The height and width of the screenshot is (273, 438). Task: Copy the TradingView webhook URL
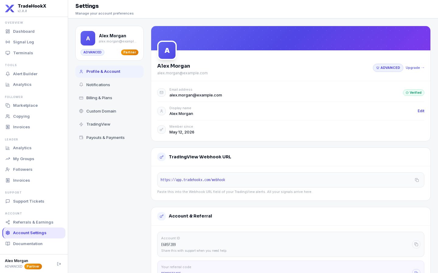click(x=417, y=180)
